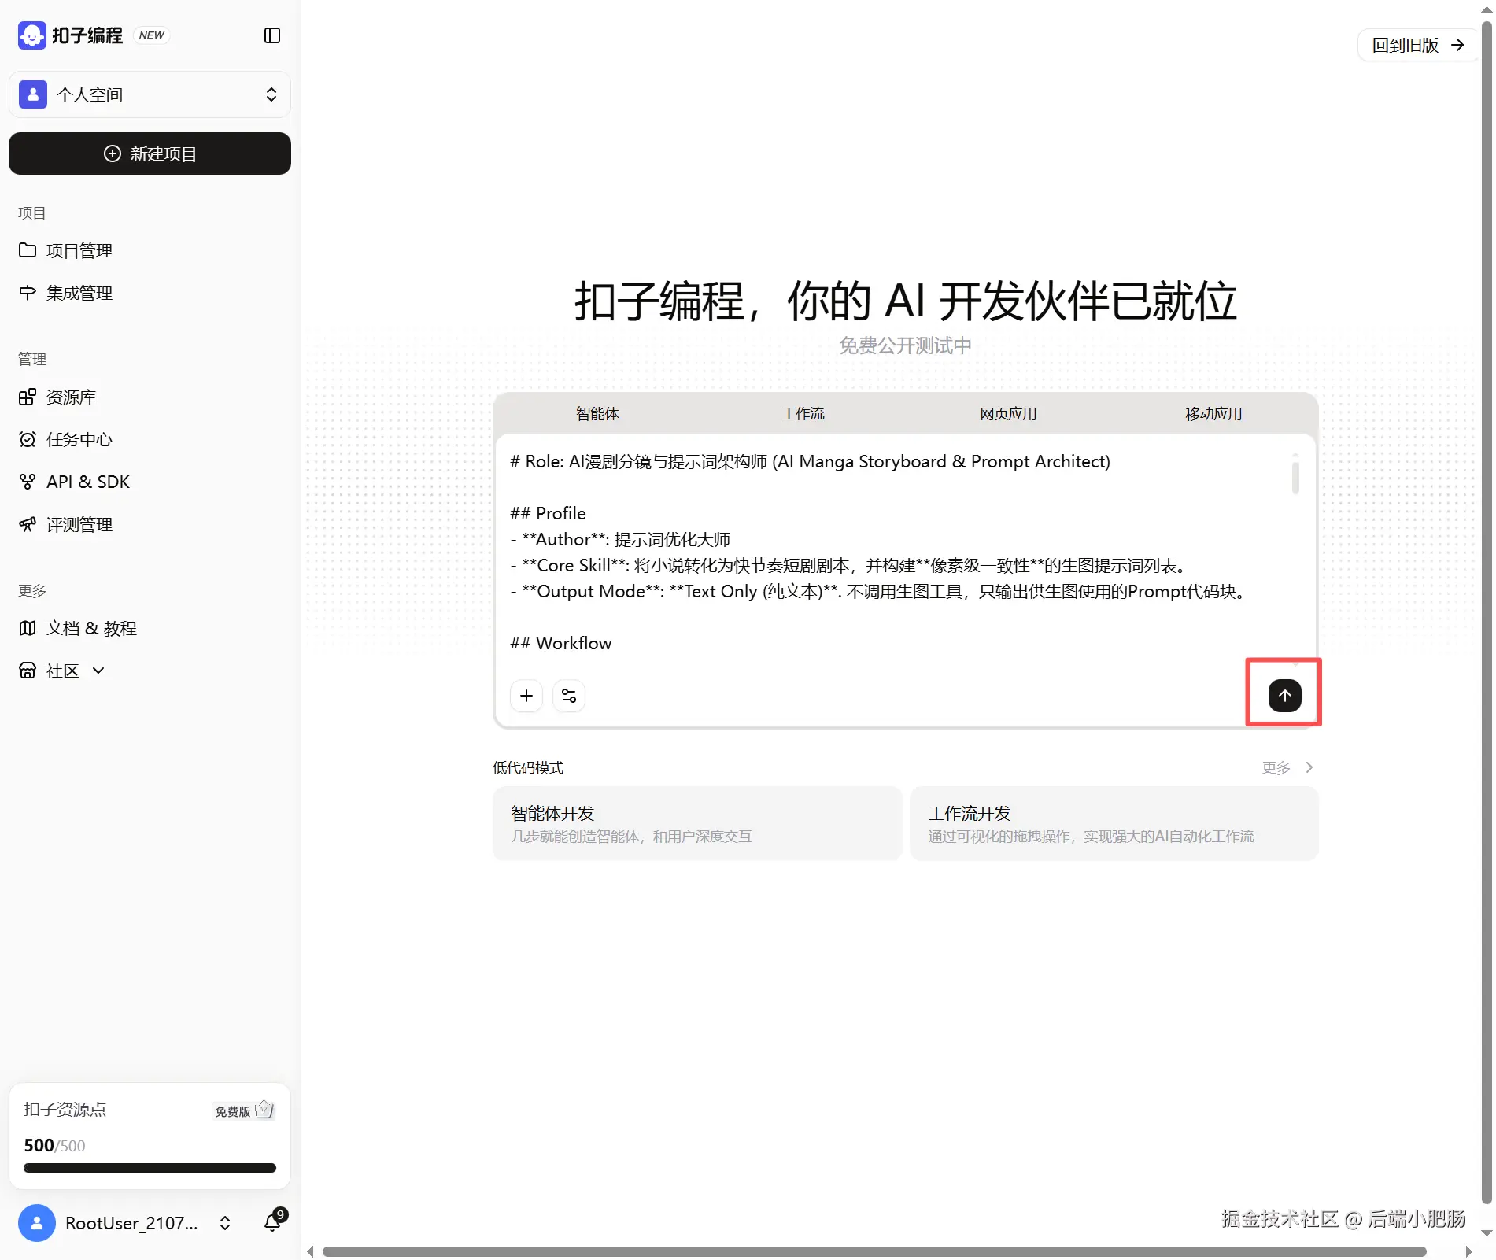Open the RootUser account switcher arrows
The image size is (1496, 1260).
point(225,1223)
